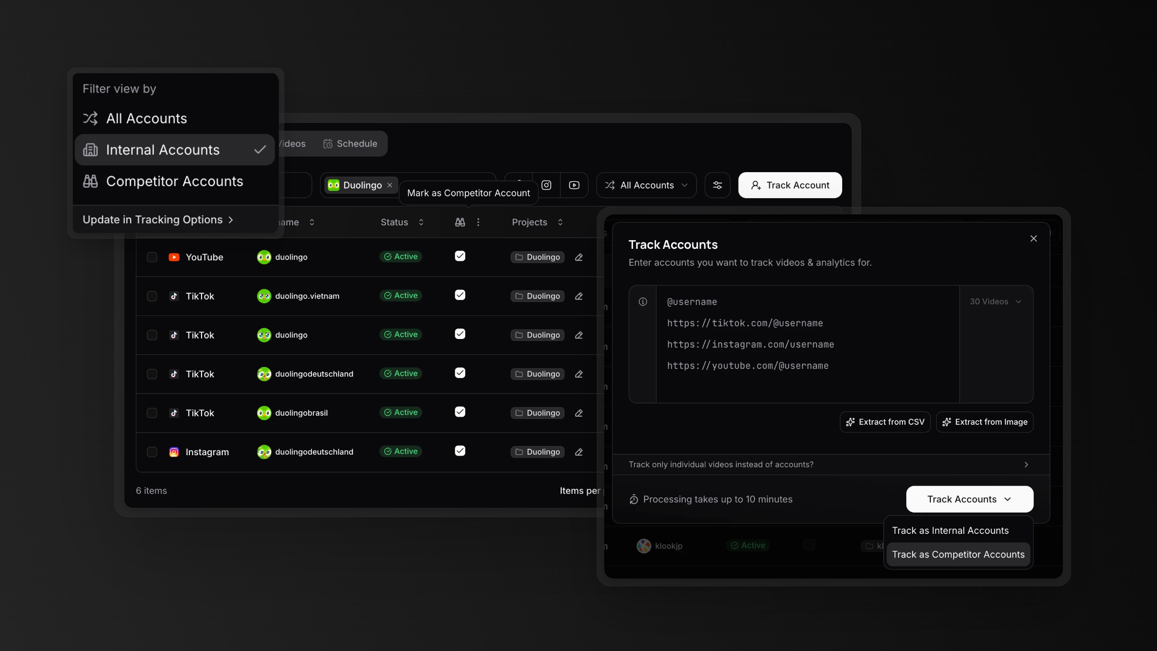Open the 30 Videos dropdown in modal

(x=995, y=301)
